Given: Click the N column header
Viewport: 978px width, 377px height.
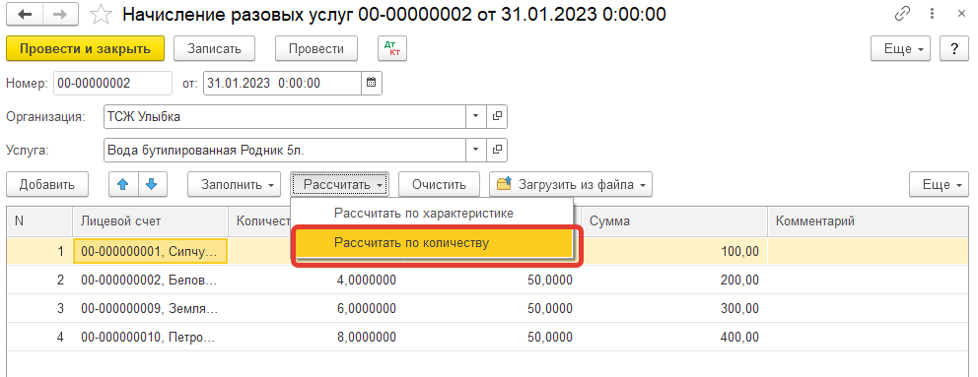Looking at the screenshot, I should [x=38, y=221].
